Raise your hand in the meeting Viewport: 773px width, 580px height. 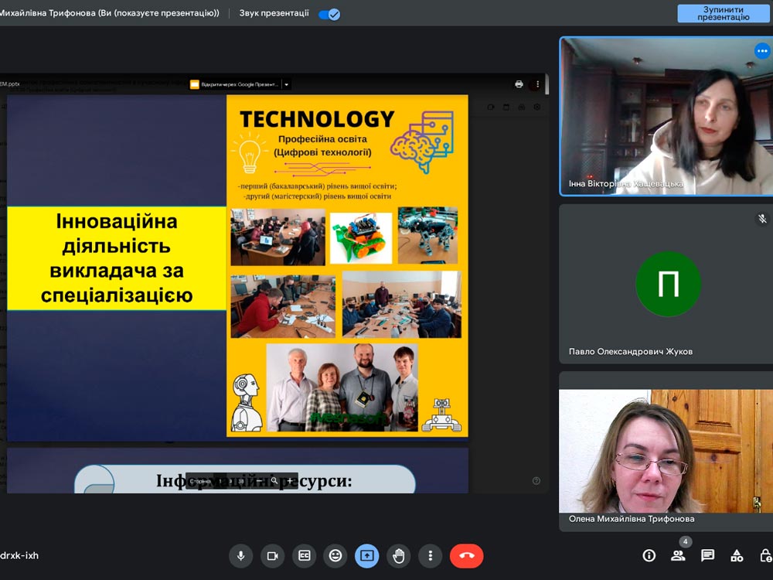[x=399, y=555]
